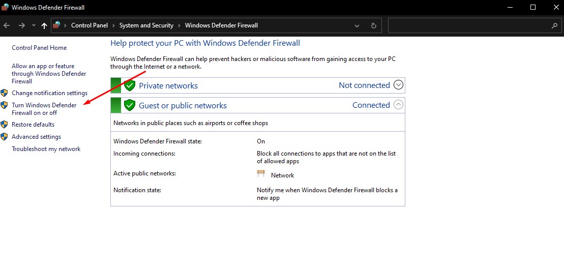
Task: Open Advanced settings
Action: [x=36, y=137]
